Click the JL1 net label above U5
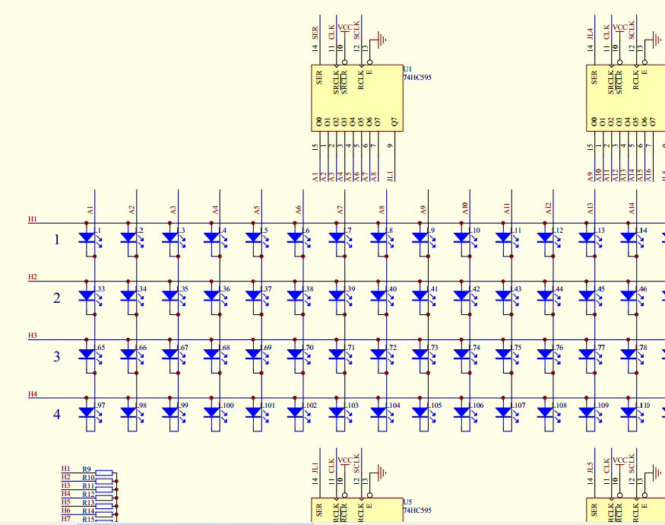Image resolution: width=665 pixels, height=525 pixels. pos(315,468)
